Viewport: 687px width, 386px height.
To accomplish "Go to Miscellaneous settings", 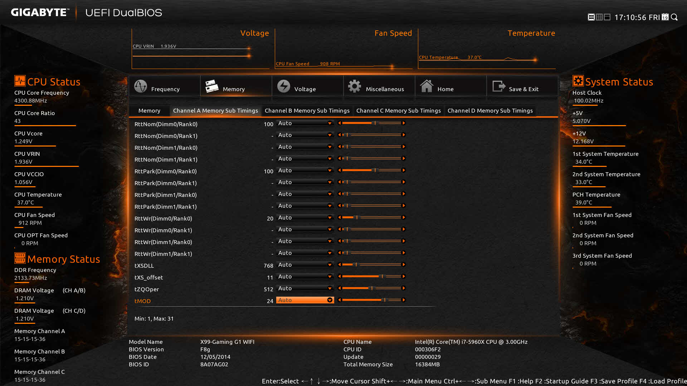I will point(379,86).
